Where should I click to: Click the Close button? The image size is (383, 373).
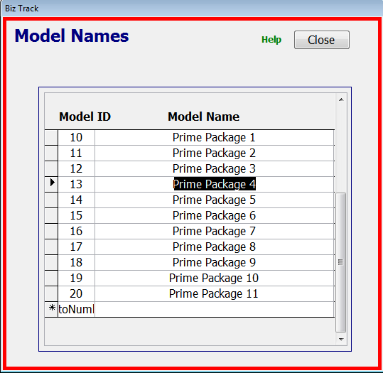322,40
